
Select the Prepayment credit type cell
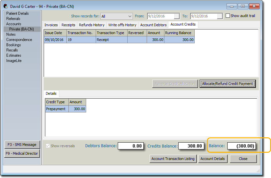click(57, 109)
